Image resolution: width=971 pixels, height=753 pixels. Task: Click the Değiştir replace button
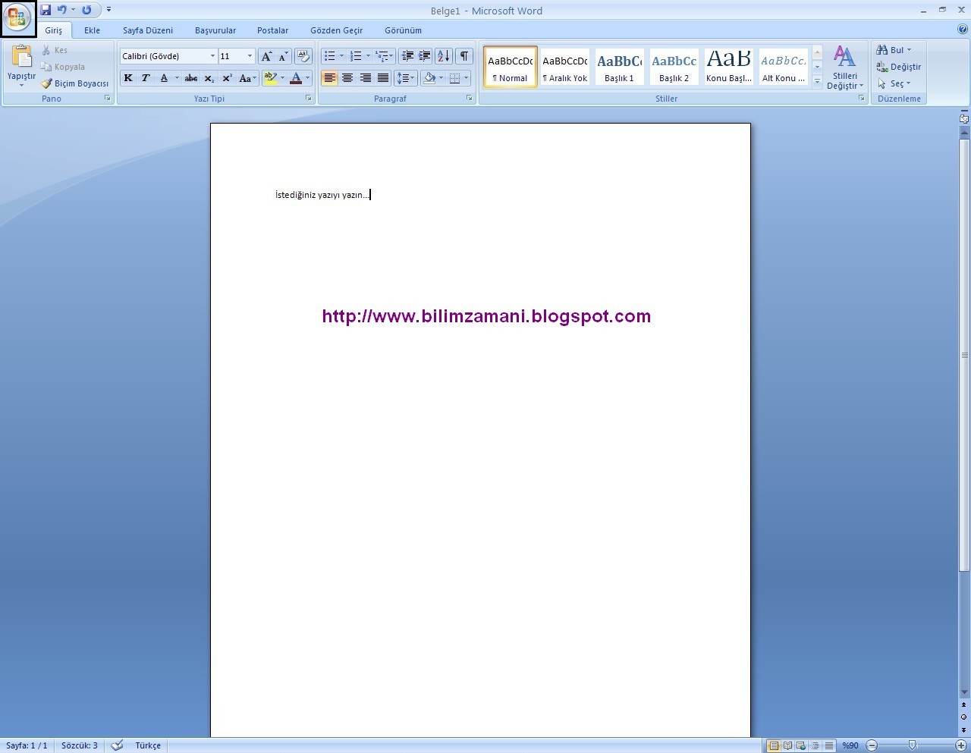899,67
